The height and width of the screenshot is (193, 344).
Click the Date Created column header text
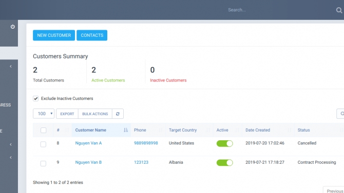coord(258,130)
